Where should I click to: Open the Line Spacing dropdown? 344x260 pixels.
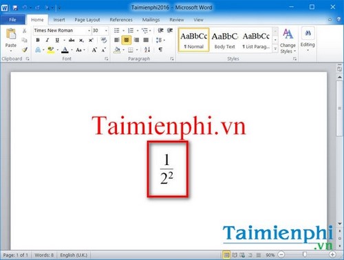coord(164,41)
